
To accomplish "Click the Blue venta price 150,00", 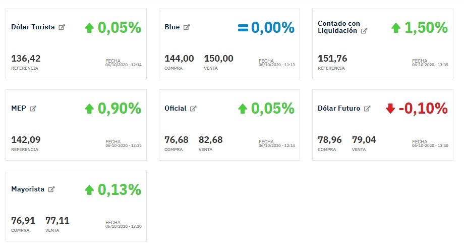I will pos(219,59).
